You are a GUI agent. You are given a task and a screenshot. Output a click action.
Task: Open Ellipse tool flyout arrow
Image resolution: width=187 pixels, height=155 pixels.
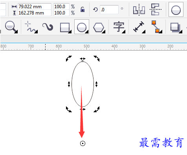click(87, 32)
